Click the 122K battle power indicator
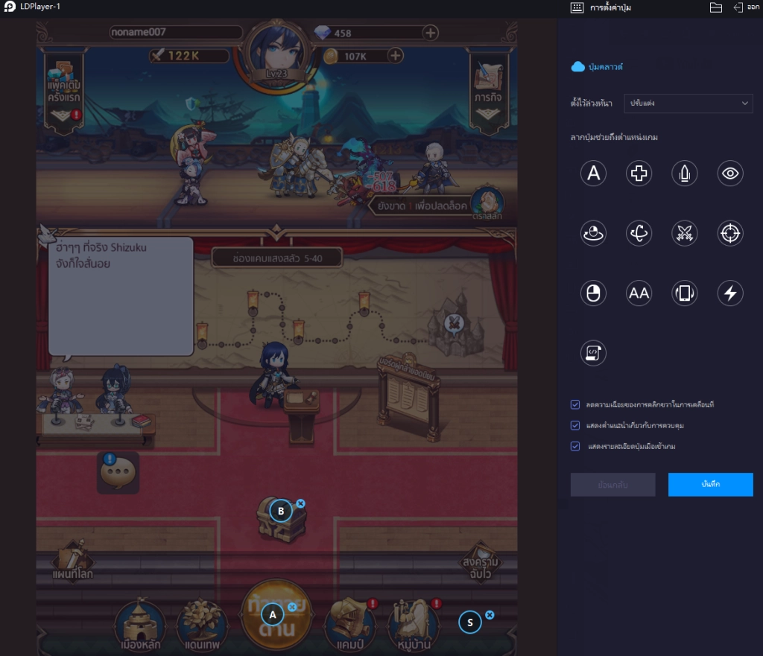The image size is (763, 656). coord(189,55)
